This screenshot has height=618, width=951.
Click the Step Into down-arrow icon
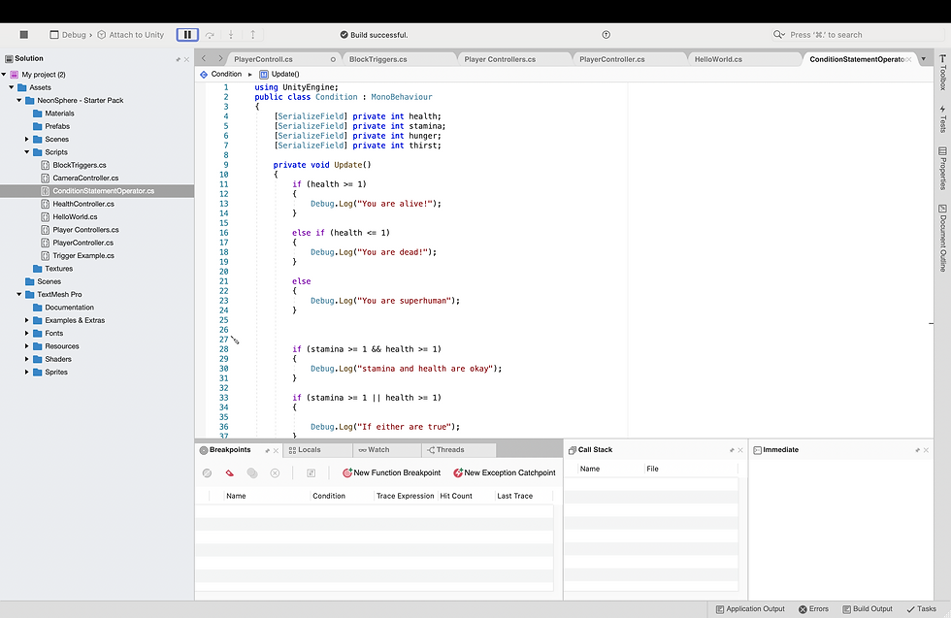231,35
